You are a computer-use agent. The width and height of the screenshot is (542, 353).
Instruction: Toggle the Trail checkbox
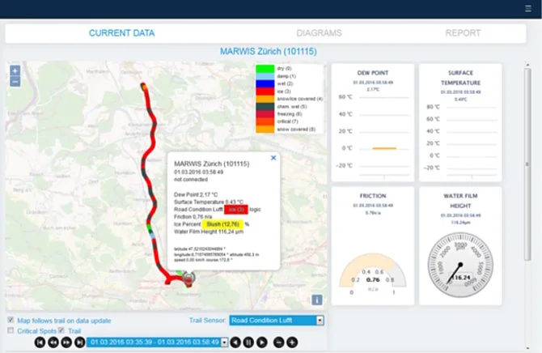(x=61, y=330)
